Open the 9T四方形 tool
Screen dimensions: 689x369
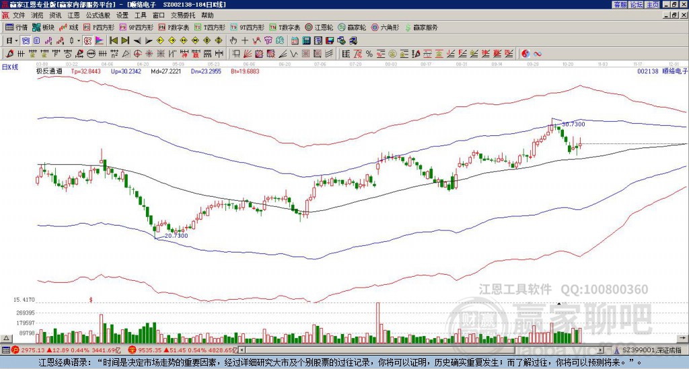(248, 27)
